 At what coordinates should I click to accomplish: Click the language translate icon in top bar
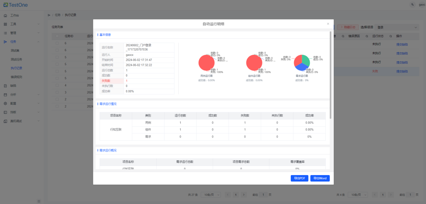point(412,5)
